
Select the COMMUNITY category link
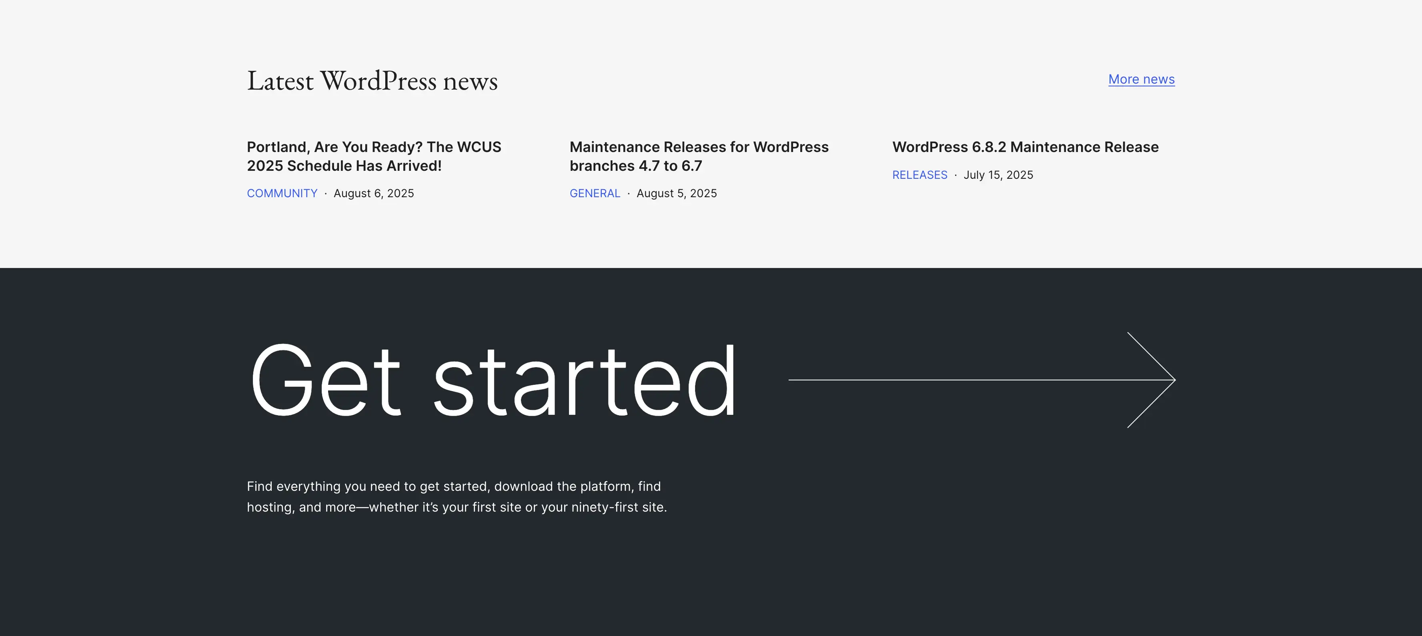(x=282, y=193)
